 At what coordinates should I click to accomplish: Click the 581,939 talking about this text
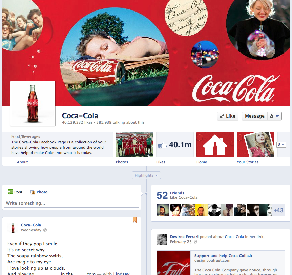(120, 122)
